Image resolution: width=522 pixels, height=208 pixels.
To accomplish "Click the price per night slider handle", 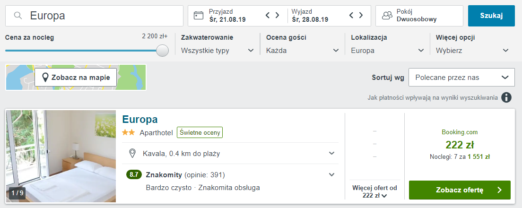I will (x=162, y=51).
